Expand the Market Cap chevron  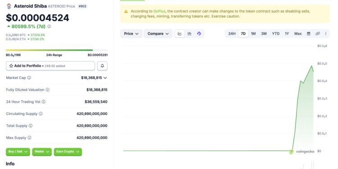click(x=105, y=78)
